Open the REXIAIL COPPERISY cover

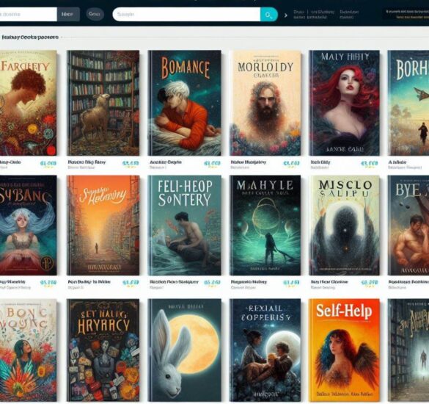click(x=265, y=350)
